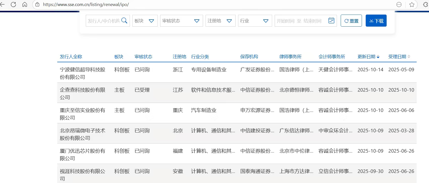
Task: Open 视涯科技股份有限公司 entry
Action: click(x=82, y=175)
